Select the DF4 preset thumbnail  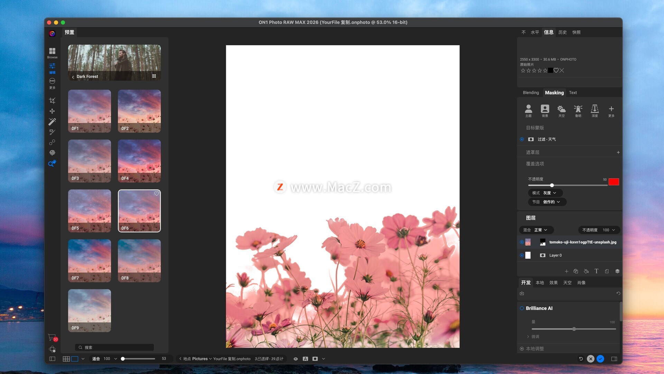tap(139, 161)
